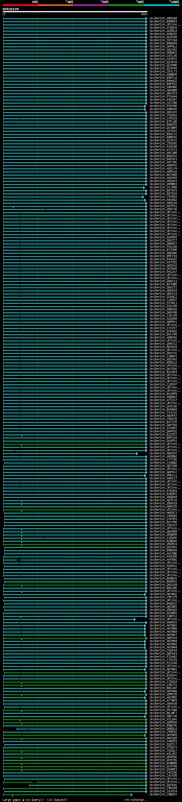Click the arrowhead on the UniRef100_C5XD93 bar
Viewport: 182px width, 802px height.
tap(143, 197)
